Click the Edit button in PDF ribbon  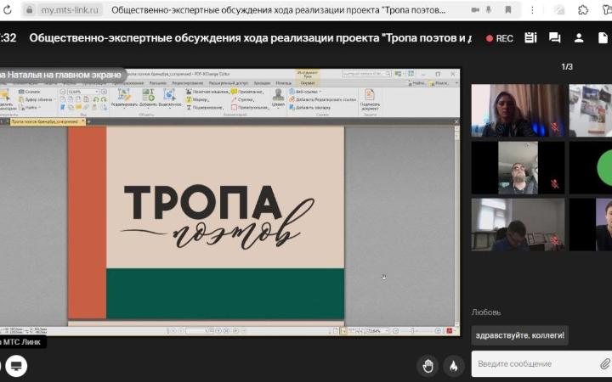[x=123, y=98]
